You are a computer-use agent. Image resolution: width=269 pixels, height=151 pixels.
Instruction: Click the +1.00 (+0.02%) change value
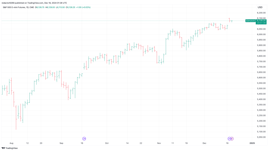(83, 7)
